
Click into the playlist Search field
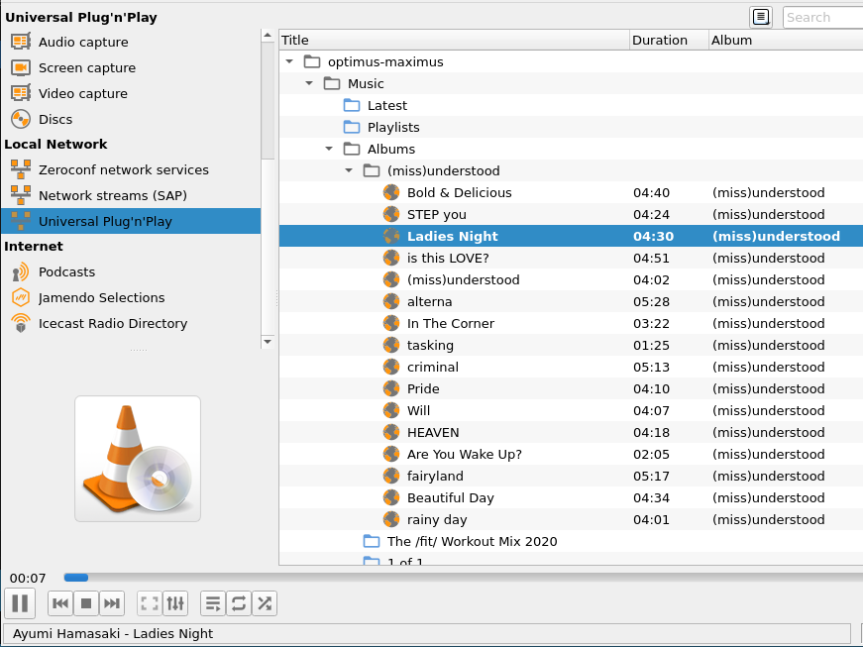[822, 17]
